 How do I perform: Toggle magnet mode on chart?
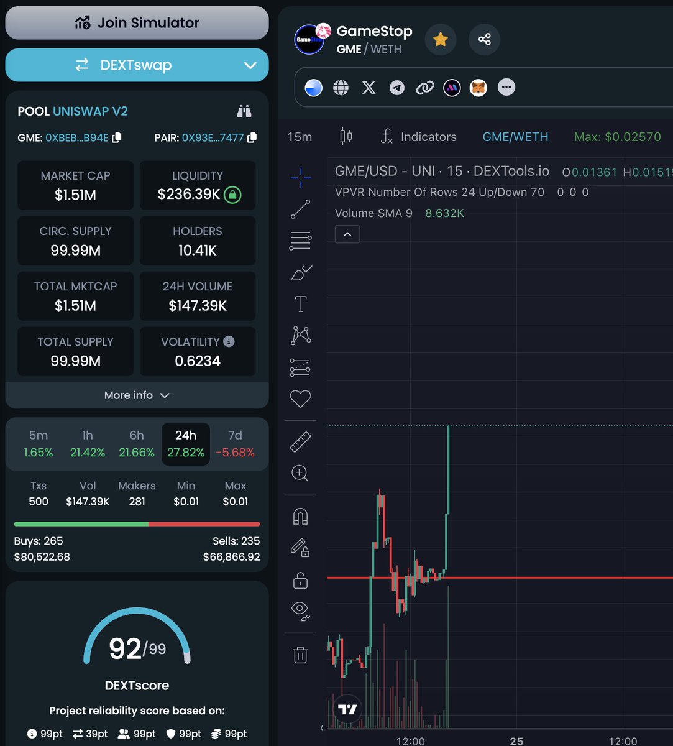coord(301,517)
